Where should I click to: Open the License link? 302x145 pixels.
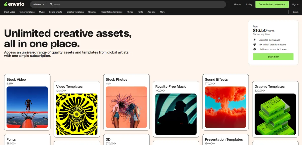coord(238,4)
